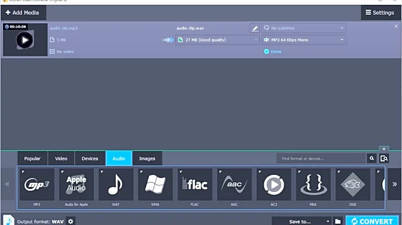Screen dimensions: 402x225
Task: Switch to the Popular tab
Action: click(x=32, y=158)
